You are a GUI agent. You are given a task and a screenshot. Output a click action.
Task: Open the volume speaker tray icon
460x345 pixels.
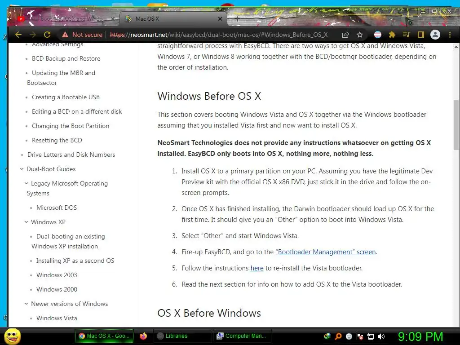(x=382, y=336)
